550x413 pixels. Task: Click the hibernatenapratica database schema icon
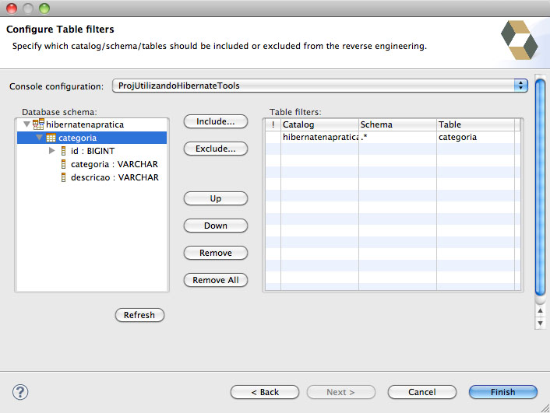(38, 124)
